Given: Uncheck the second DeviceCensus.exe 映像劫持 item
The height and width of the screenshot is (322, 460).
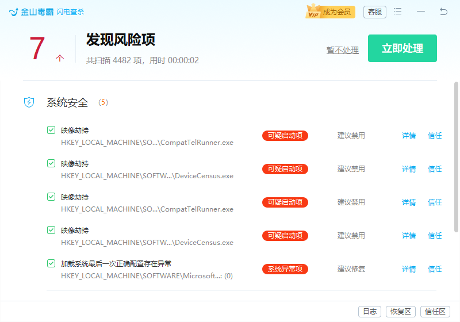Looking at the screenshot, I should pos(51,230).
